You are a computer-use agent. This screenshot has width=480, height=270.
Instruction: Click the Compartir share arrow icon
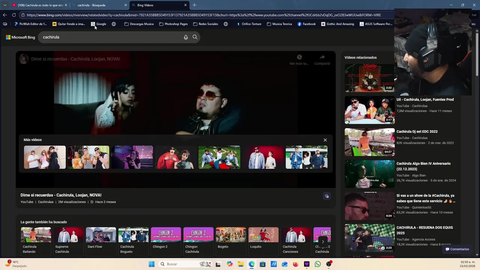[x=322, y=57]
